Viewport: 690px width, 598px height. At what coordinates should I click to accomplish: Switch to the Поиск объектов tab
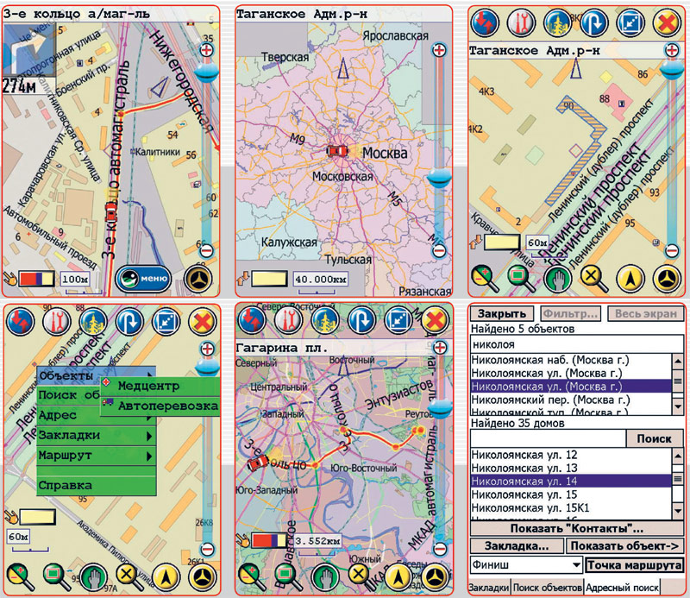tap(547, 588)
